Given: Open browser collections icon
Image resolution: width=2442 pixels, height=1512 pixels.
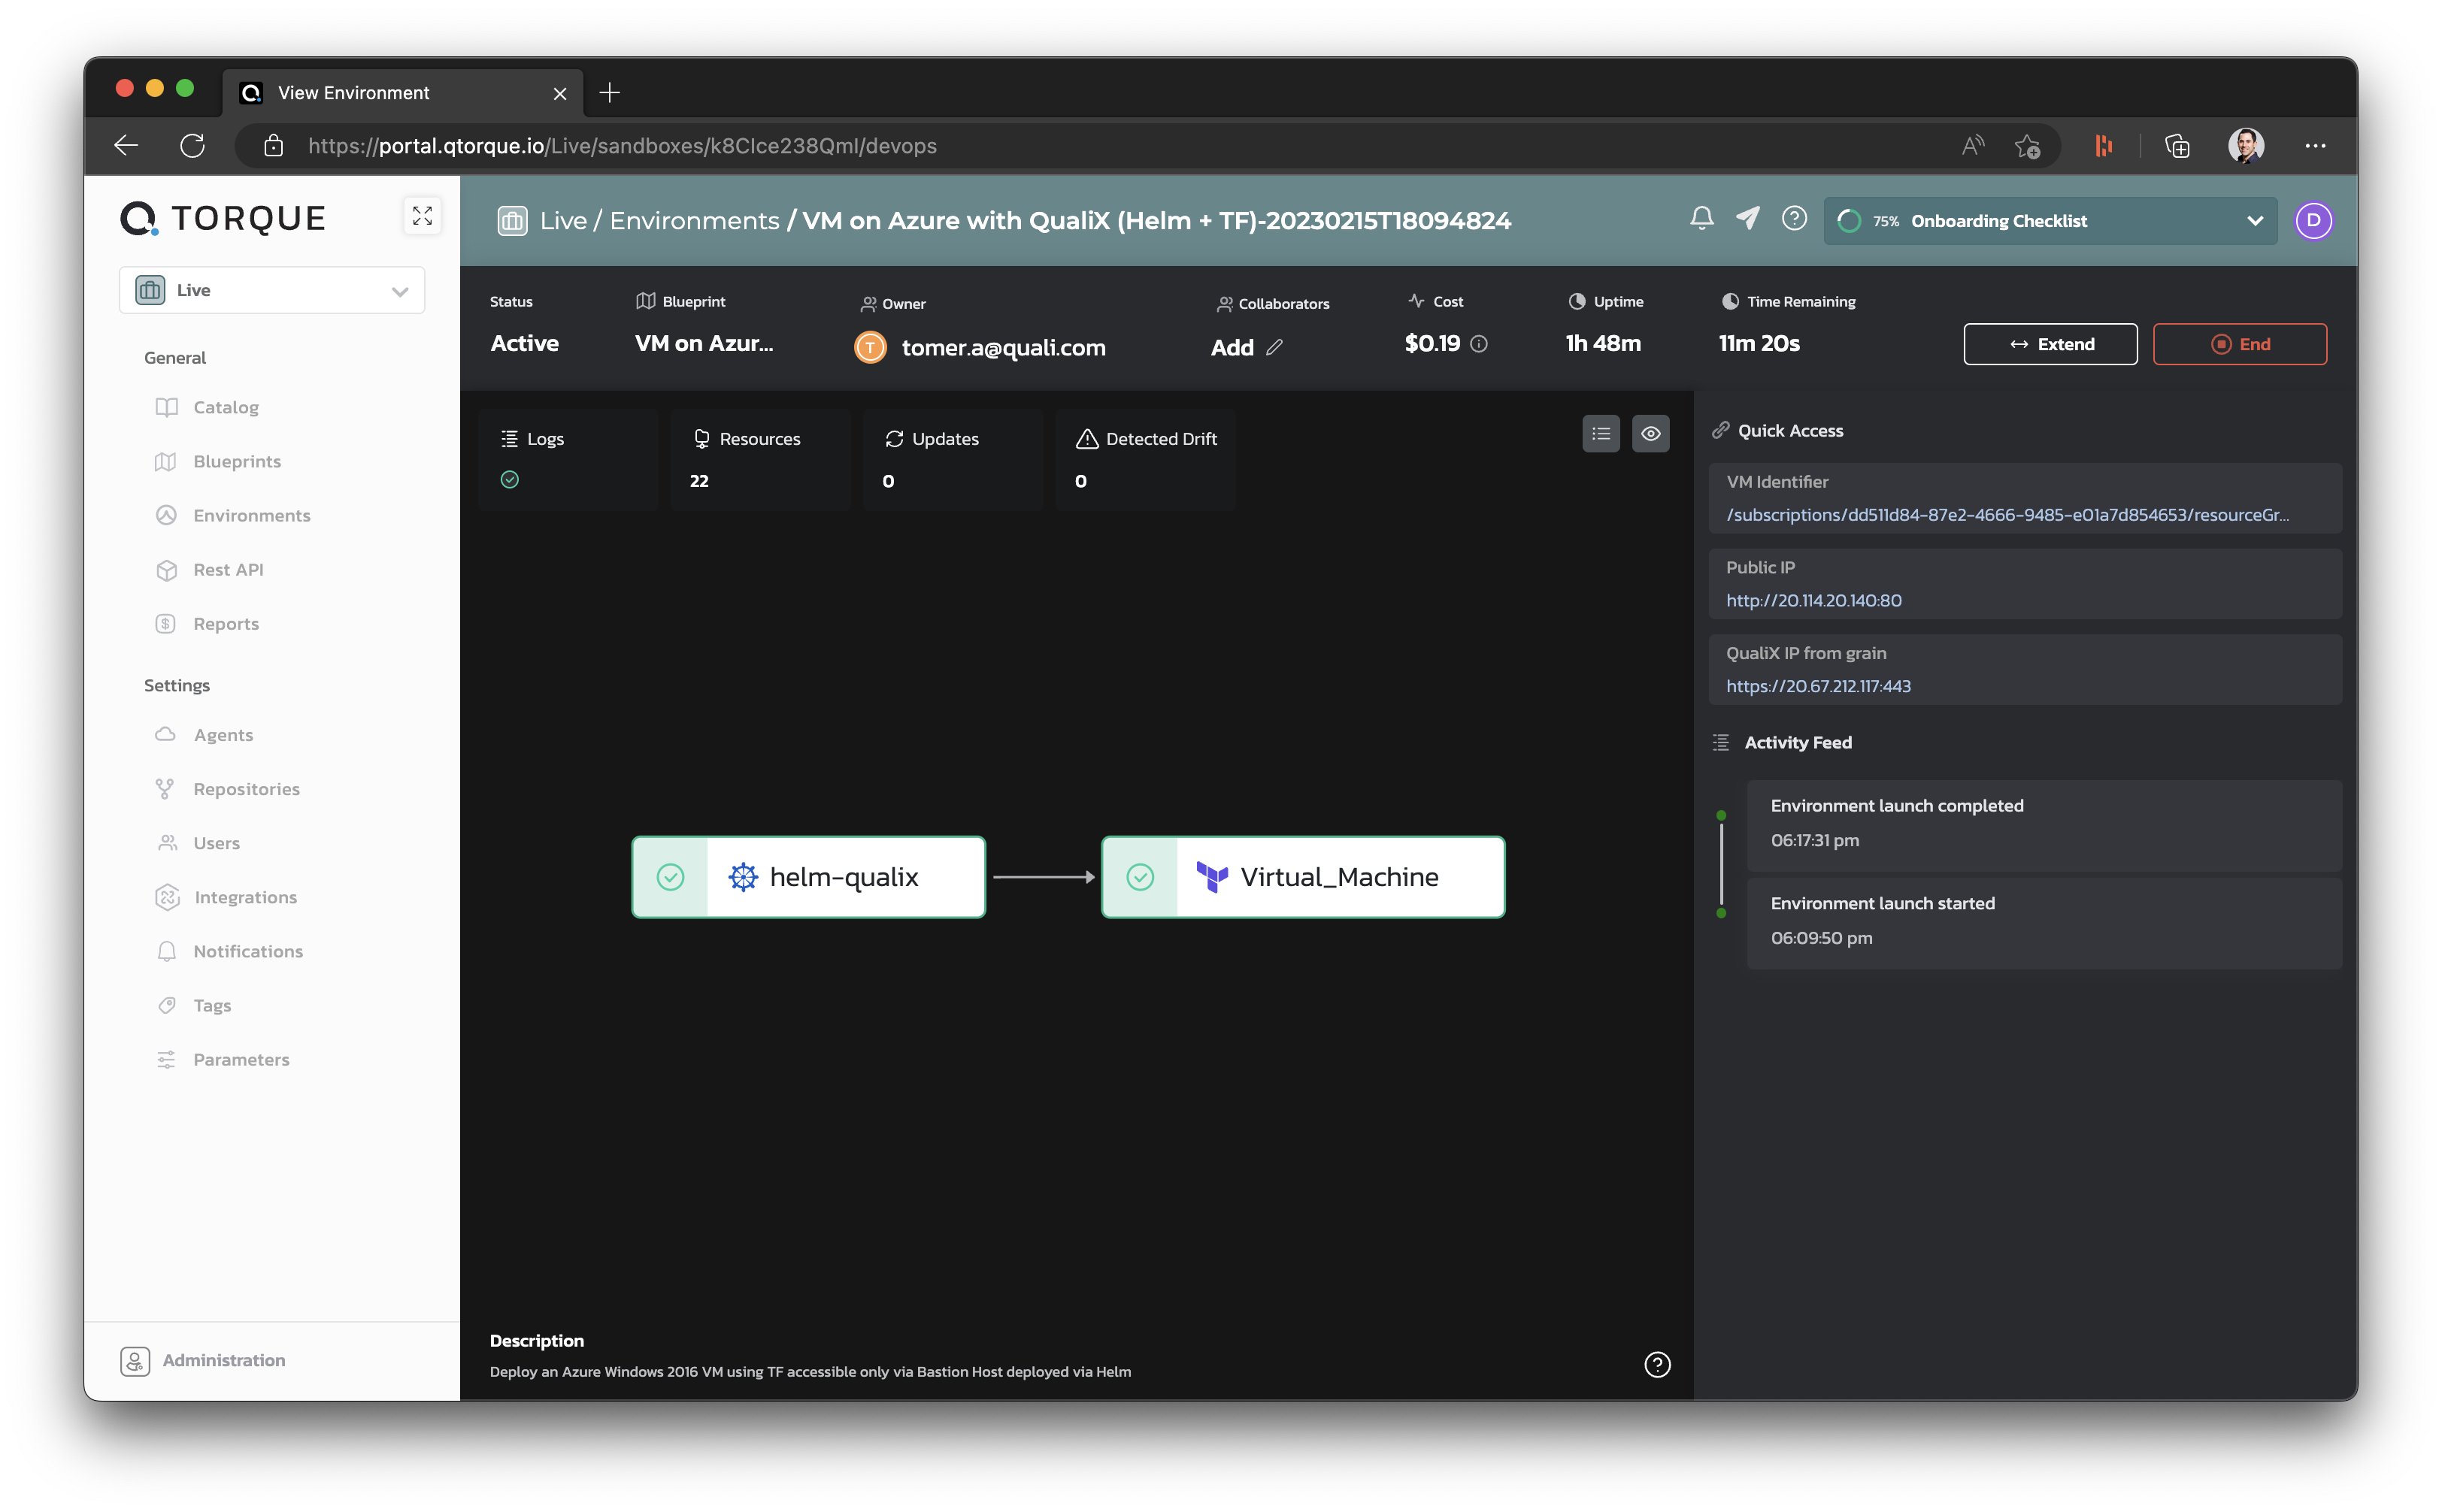Looking at the screenshot, I should (2178, 146).
